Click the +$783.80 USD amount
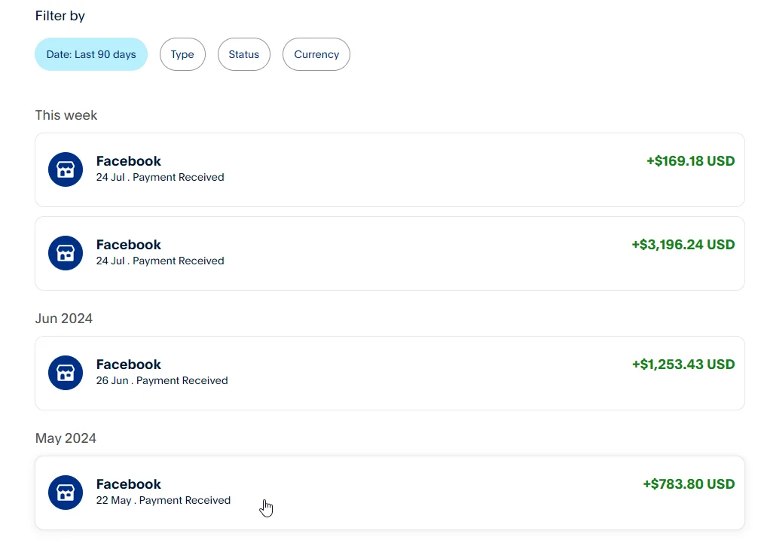764x546 pixels. [x=689, y=485]
